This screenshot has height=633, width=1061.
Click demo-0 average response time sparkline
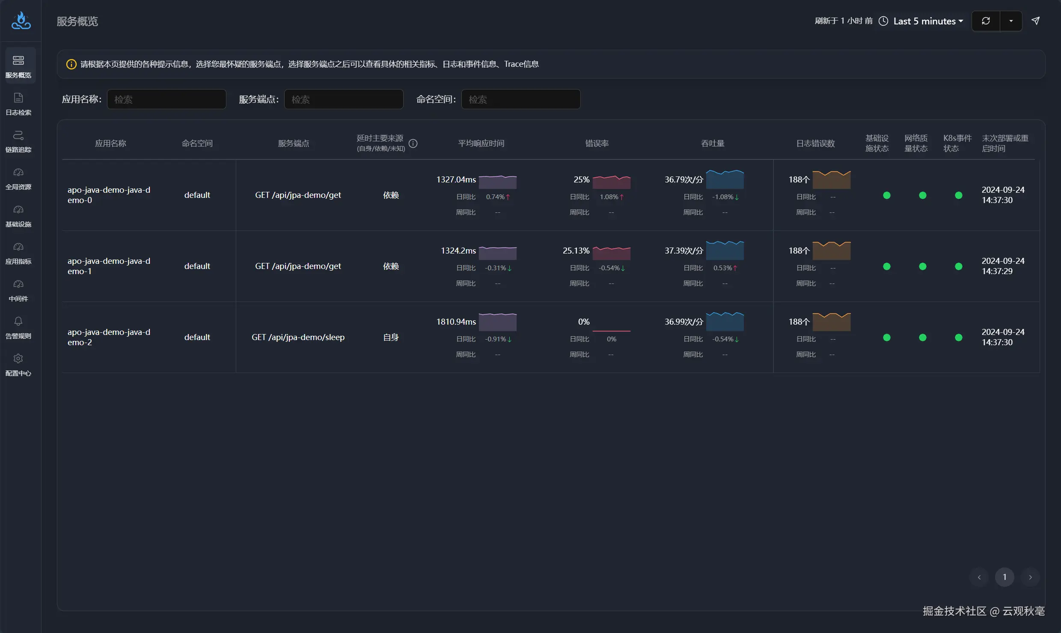(497, 182)
